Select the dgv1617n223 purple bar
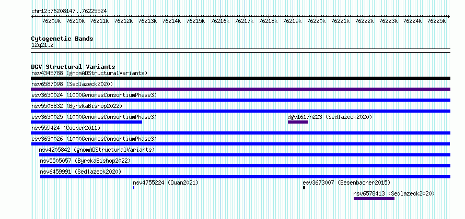Screen dimensions: 465x219 point(298,122)
